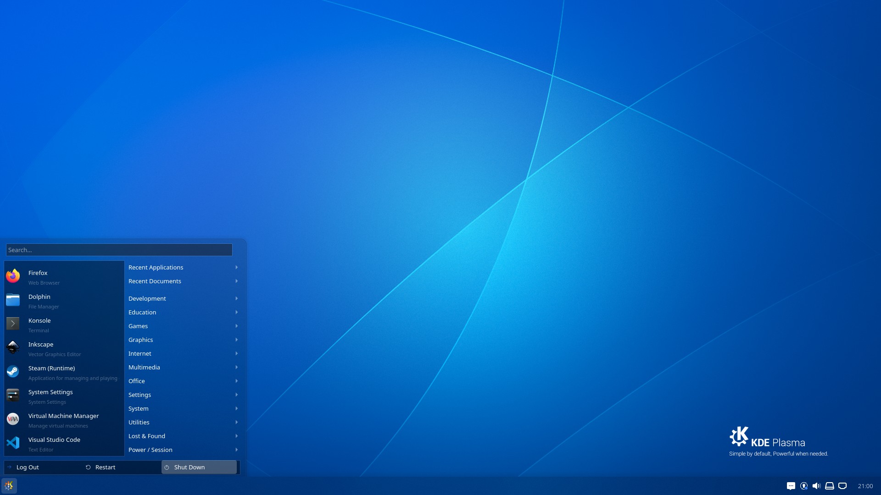The width and height of the screenshot is (881, 495).
Task: Click the 21:00 clock in panel
Action: click(865, 486)
